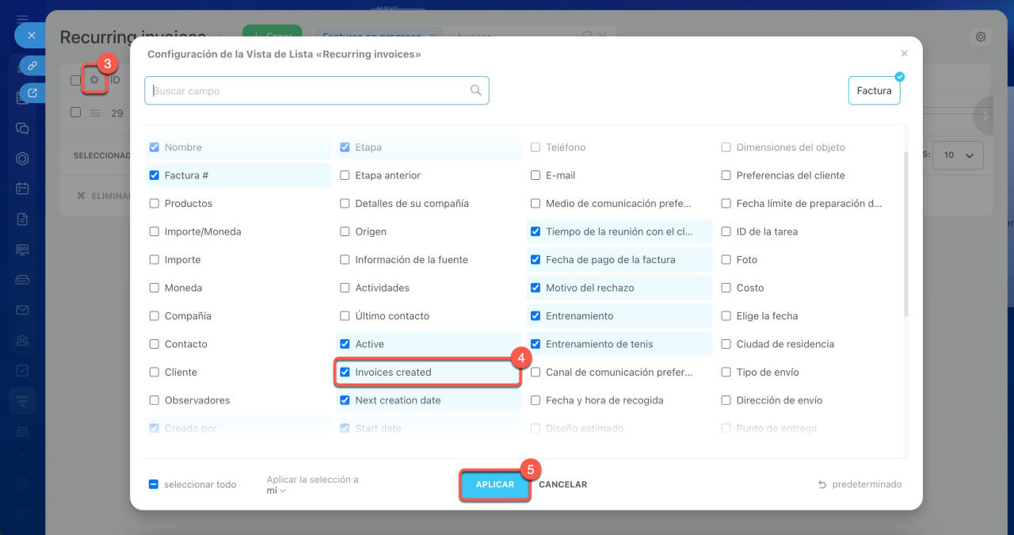The image size is (1014, 535).
Task: Open the mail envelope icon in sidebar
Action: (x=22, y=310)
